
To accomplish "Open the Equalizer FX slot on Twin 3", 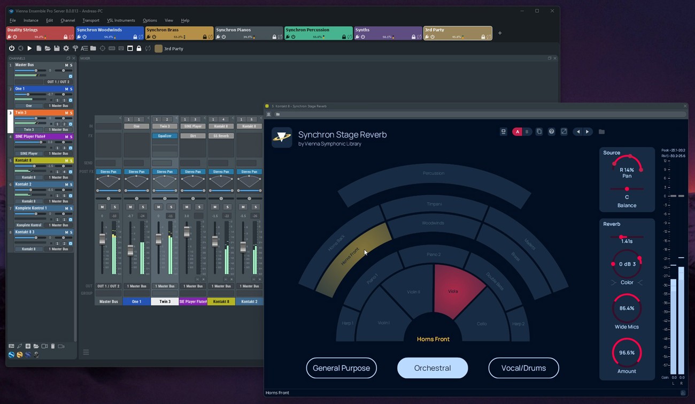I will [x=165, y=136].
